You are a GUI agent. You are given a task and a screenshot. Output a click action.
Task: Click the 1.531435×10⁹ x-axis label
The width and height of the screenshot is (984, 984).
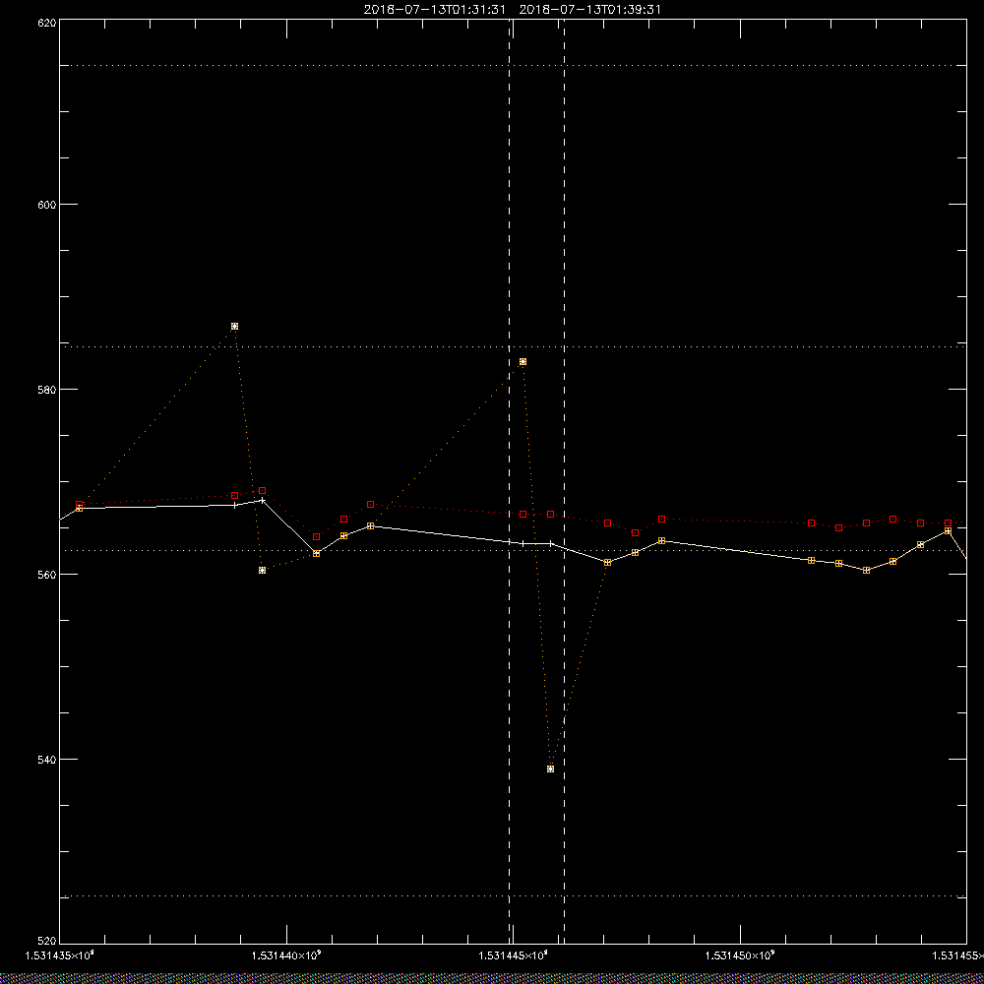click(x=59, y=955)
